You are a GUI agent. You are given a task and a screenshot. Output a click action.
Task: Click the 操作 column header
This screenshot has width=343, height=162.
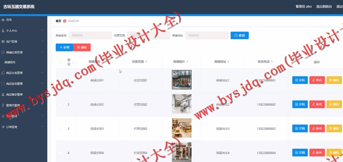[x=317, y=62]
